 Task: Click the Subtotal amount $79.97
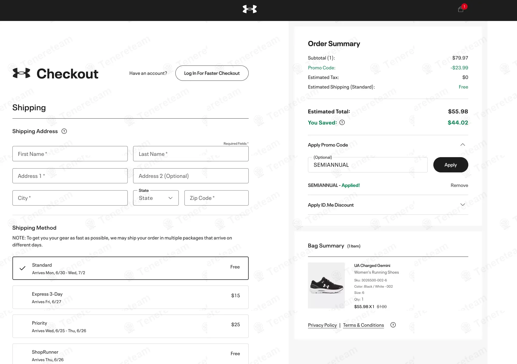[x=460, y=58]
